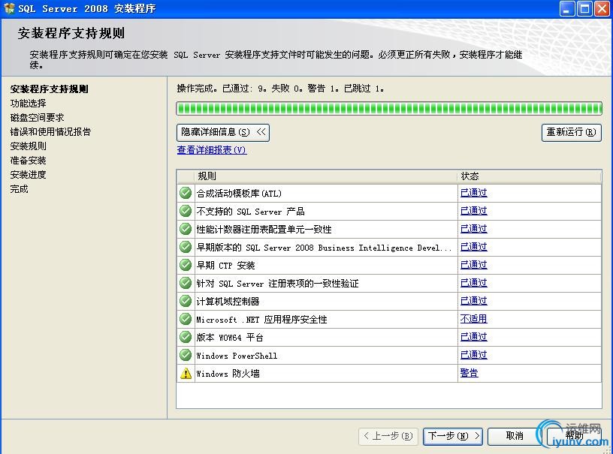
Task: Click the 帮助 help button
Action: tap(574, 436)
